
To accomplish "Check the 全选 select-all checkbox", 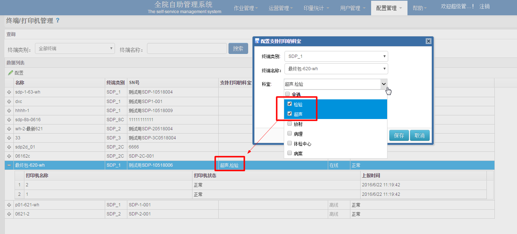I will [288, 94].
